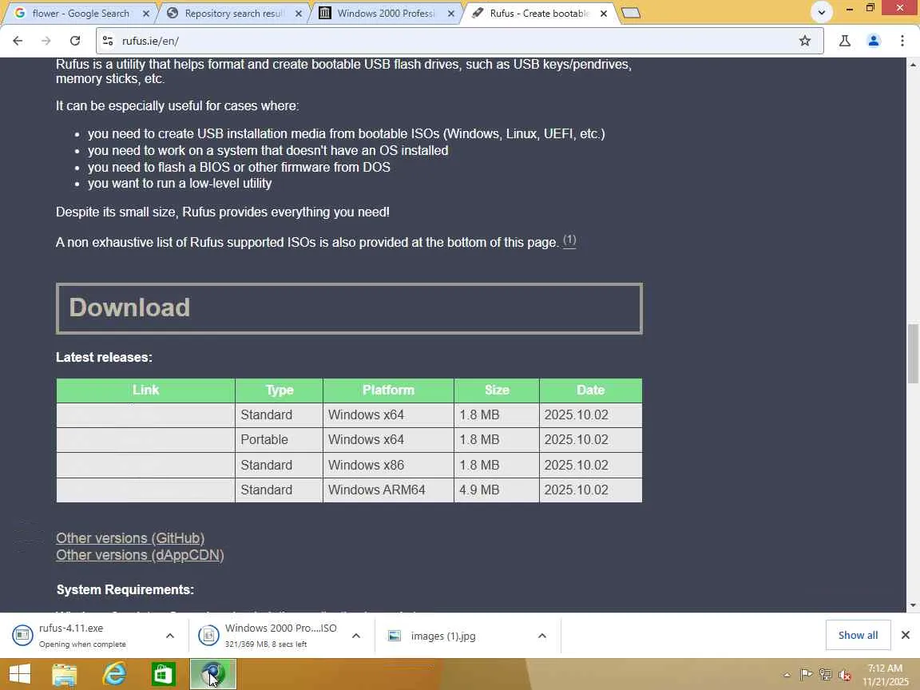Click the Size column header

497,391
